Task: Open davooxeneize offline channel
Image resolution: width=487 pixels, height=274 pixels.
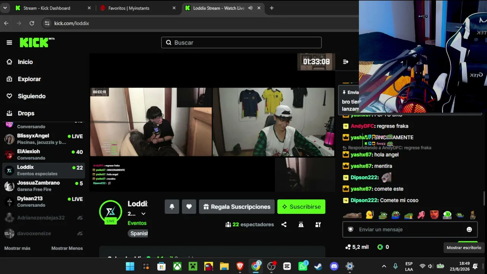Action: tap(43, 233)
